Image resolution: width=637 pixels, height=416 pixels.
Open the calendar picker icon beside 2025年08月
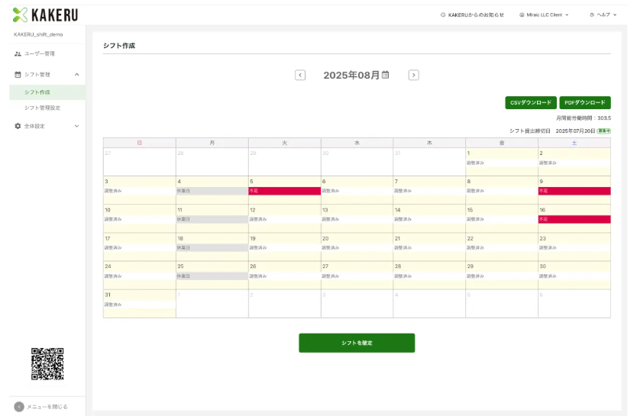(386, 75)
